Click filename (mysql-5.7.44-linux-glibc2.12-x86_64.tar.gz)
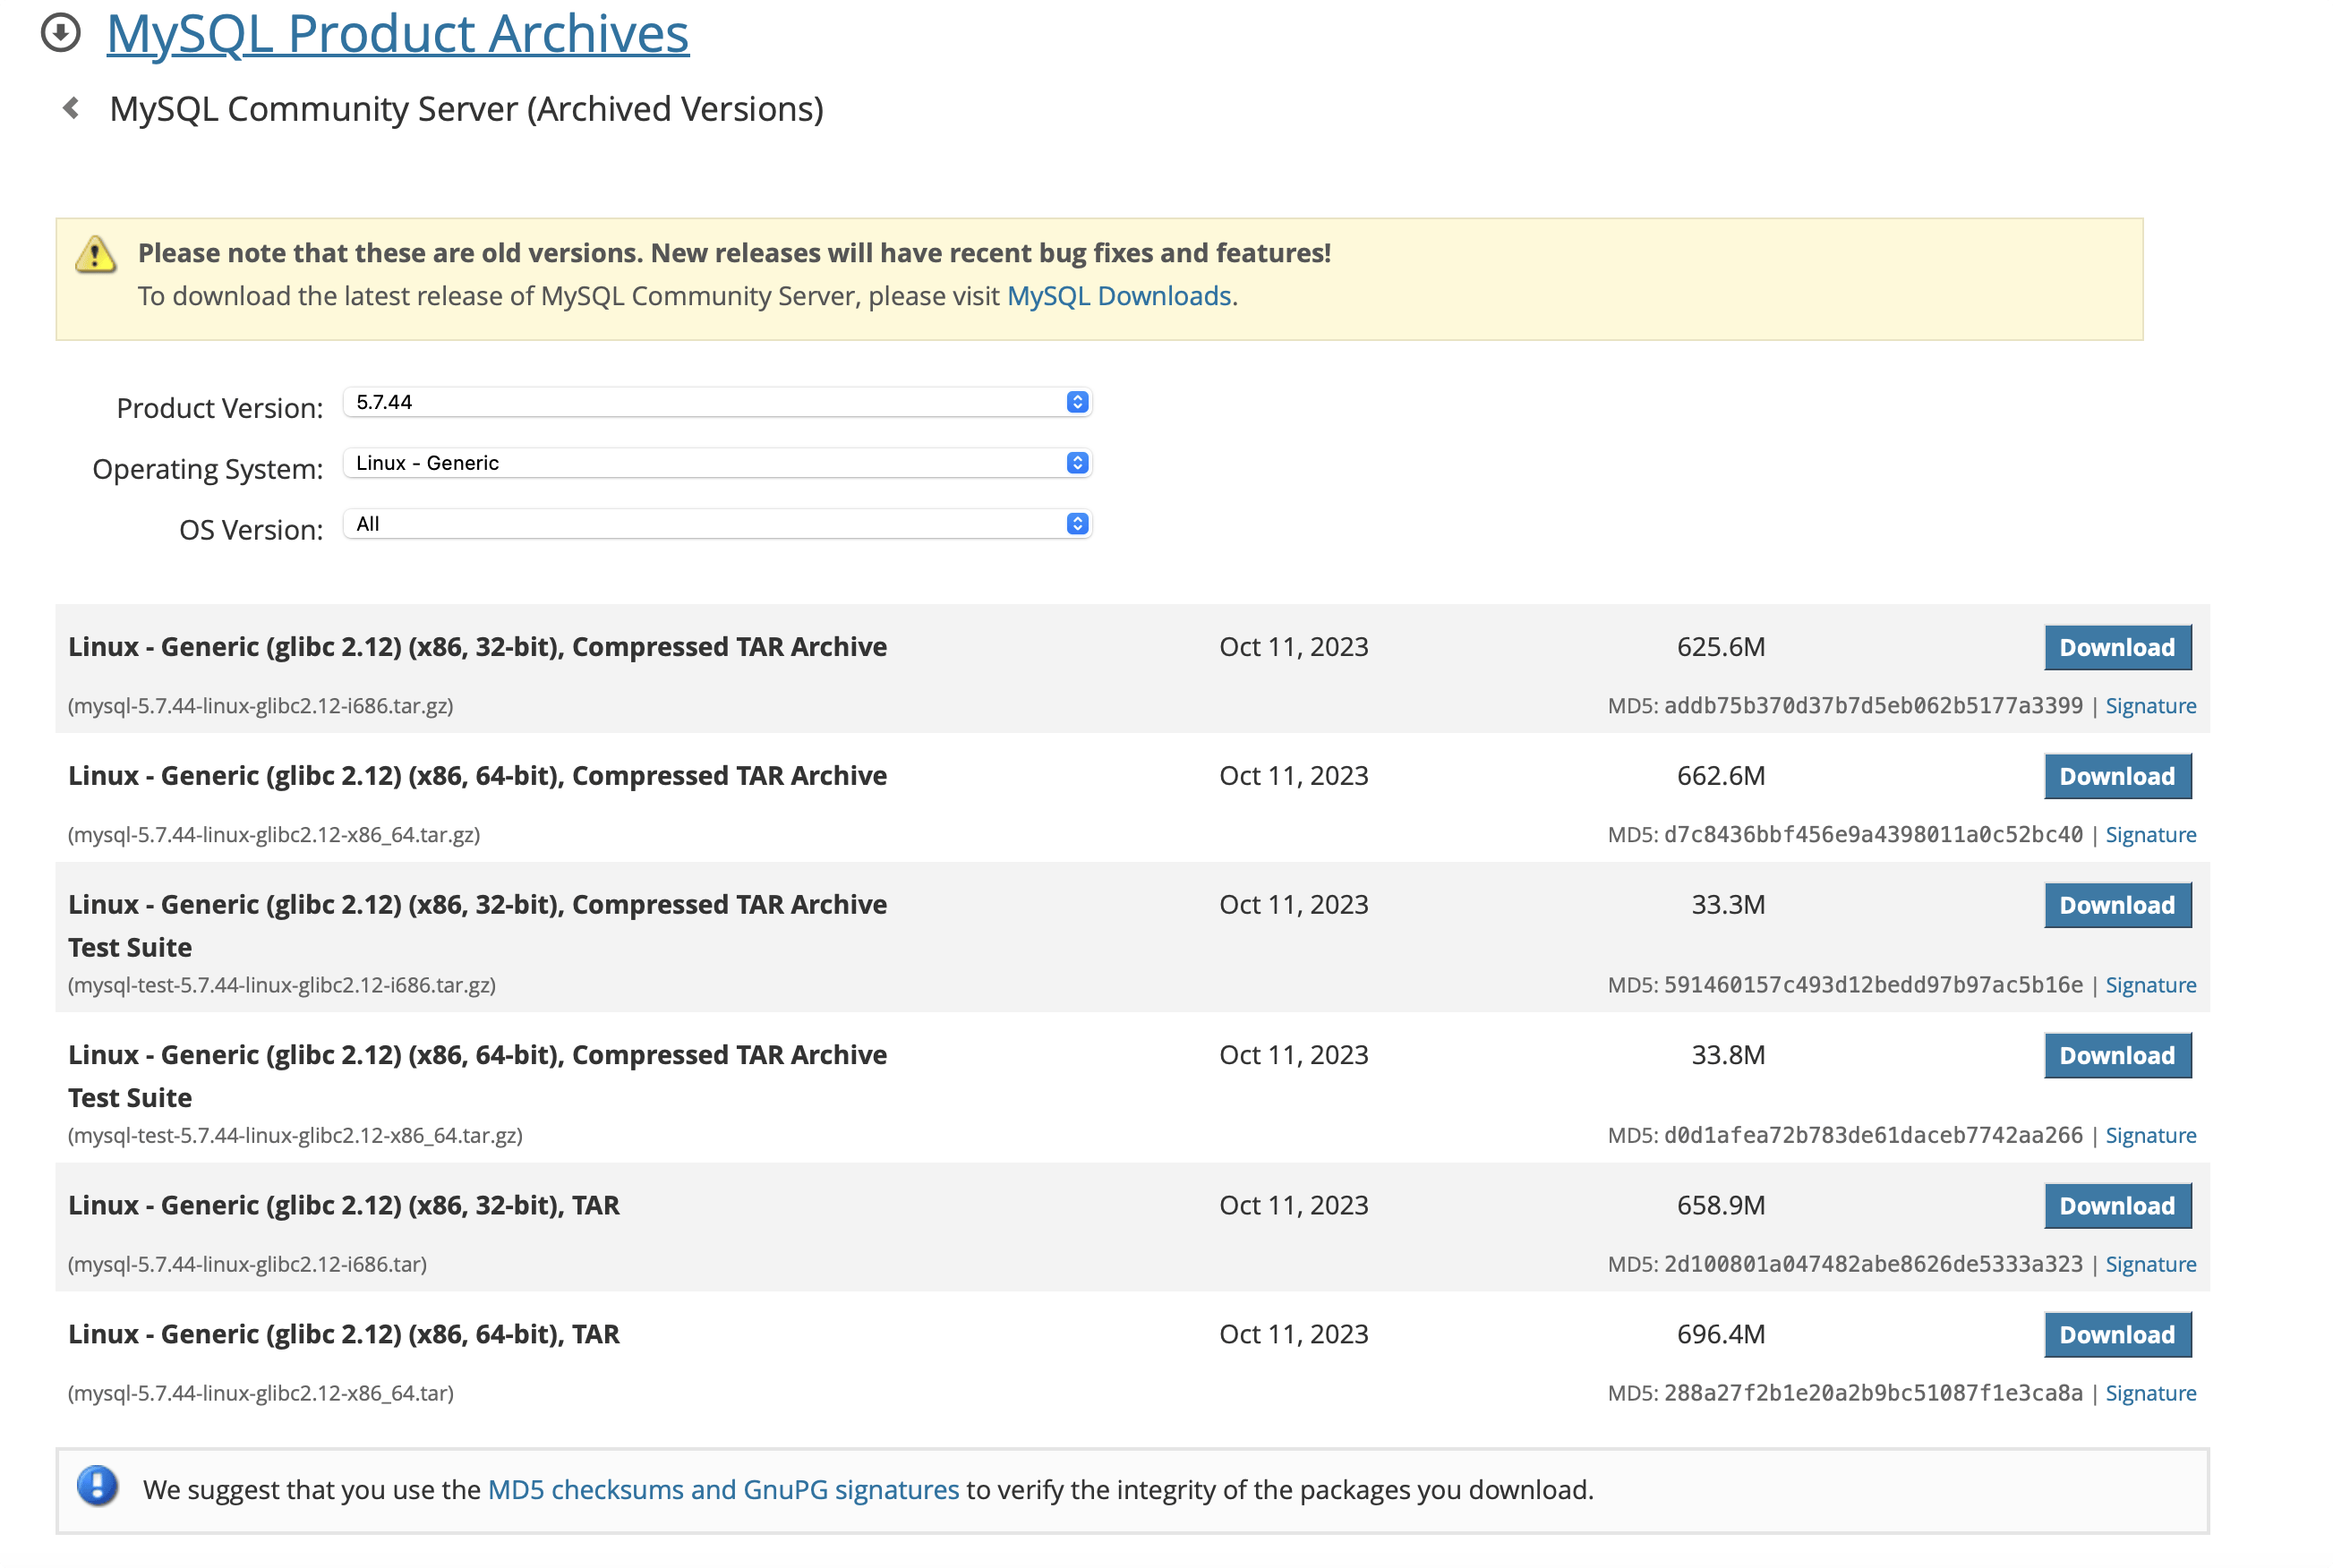The height and width of the screenshot is (1568, 2333). tap(274, 835)
